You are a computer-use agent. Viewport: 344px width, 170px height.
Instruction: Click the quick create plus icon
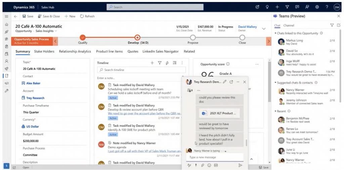coord(277,7)
